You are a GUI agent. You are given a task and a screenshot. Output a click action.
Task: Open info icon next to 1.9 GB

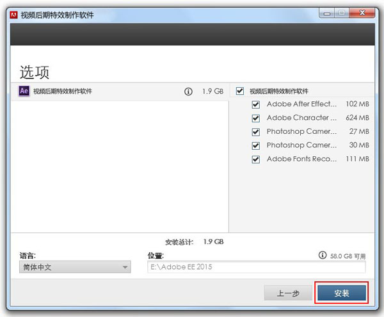point(188,92)
